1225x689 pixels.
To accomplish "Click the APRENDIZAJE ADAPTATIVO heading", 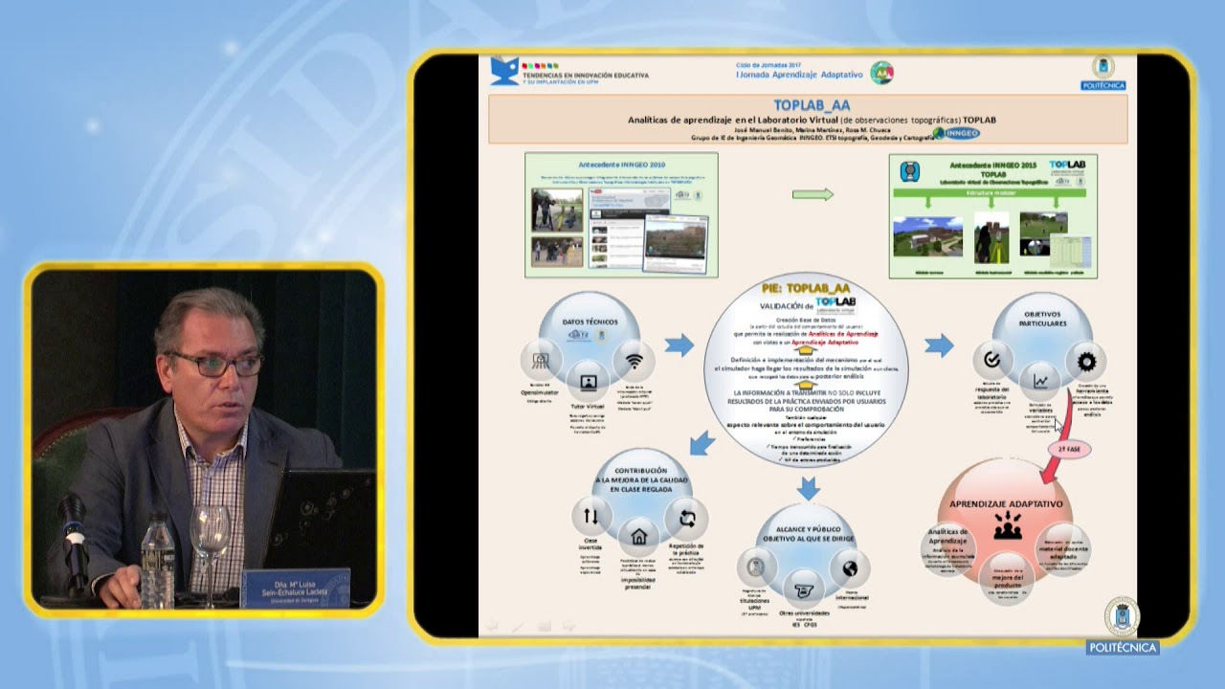I will [1006, 503].
